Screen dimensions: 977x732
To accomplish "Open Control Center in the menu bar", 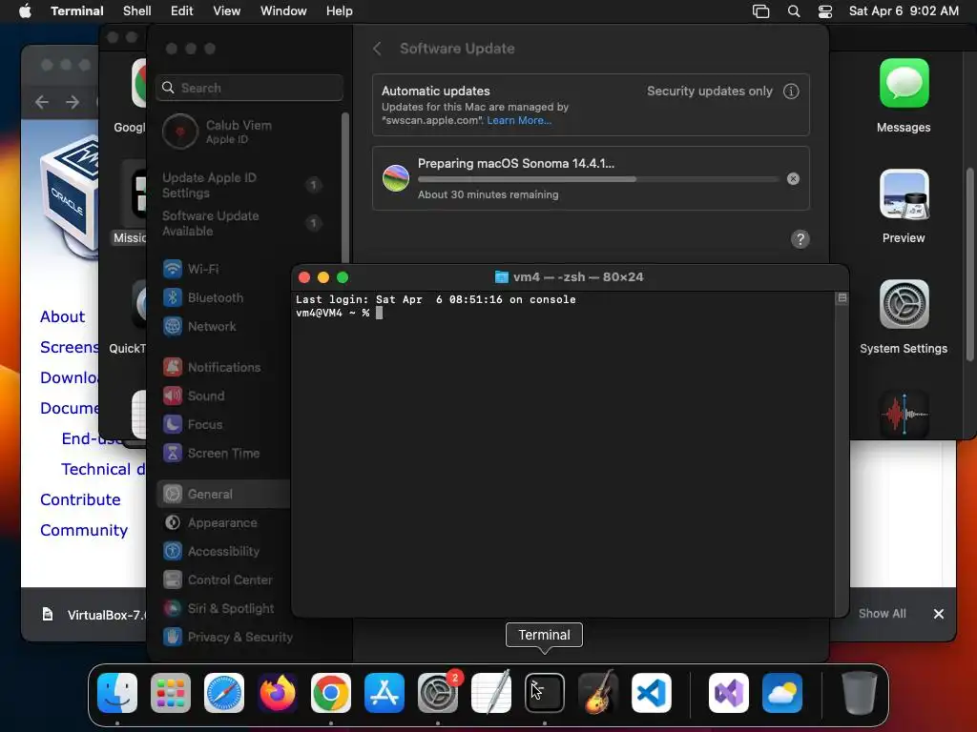I will (825, 11).
